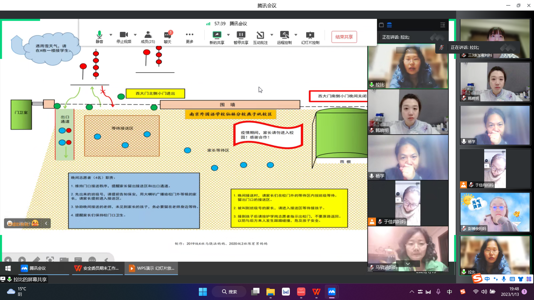Start a 新的共享 new share

[x=217, y=37]
